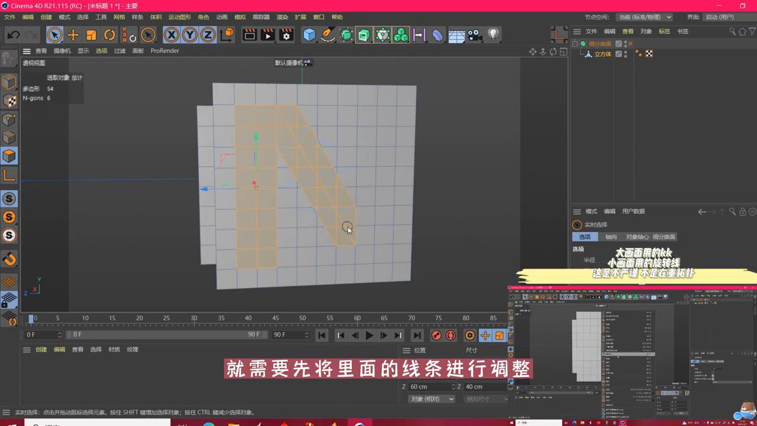Click Render to Picture Viewer icon
757x426 pixels.
coord(268,35)
